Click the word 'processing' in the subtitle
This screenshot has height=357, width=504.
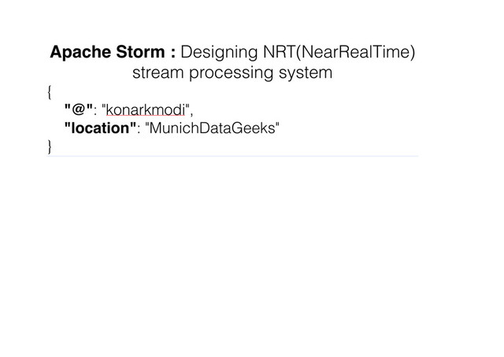click(231, 73)
